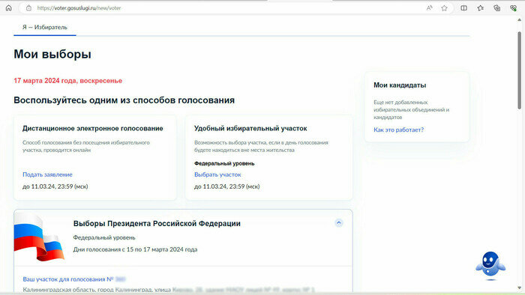The width and height of the screenshot is (525, 295).
Task: Open Ваш участок для голосования link
Action: point(74,279)
